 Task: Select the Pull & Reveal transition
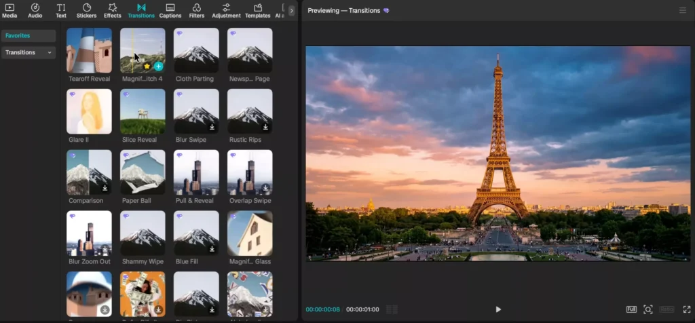point(196,172)
